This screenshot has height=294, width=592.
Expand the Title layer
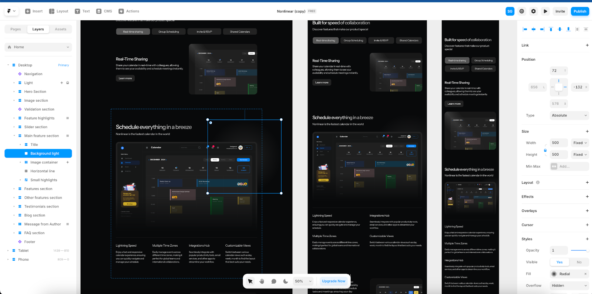point(20,145)
